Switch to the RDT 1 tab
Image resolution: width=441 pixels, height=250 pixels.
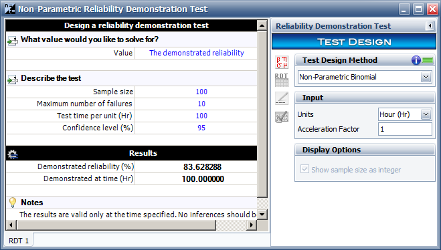pos(19,241)
